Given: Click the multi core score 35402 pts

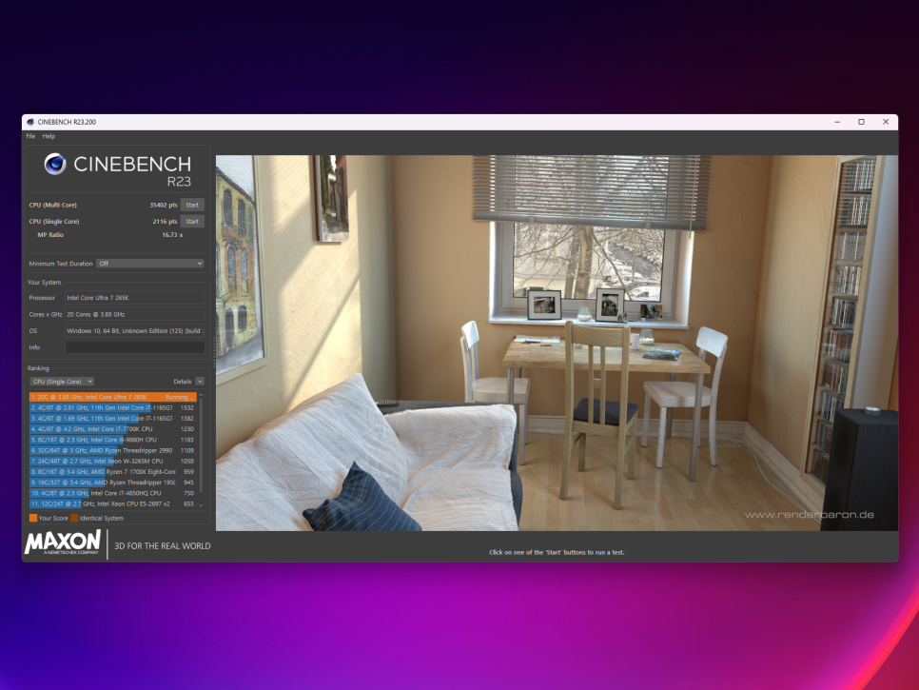Looking at the screenshot, I should click(164, 206).
